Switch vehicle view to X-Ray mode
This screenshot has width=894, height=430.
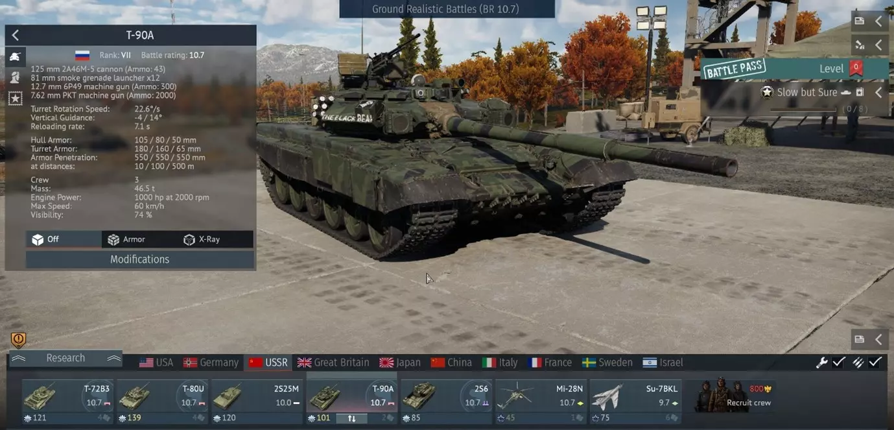click(x=215, y=239)
